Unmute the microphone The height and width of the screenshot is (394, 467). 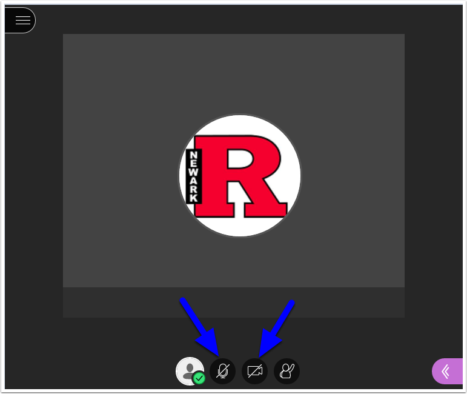coord(222,371)
